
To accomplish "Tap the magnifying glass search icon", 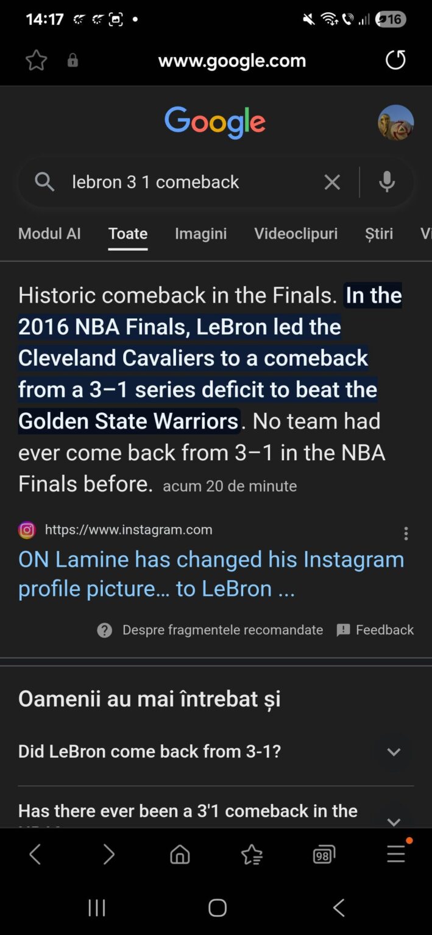I will click(44, 181).
